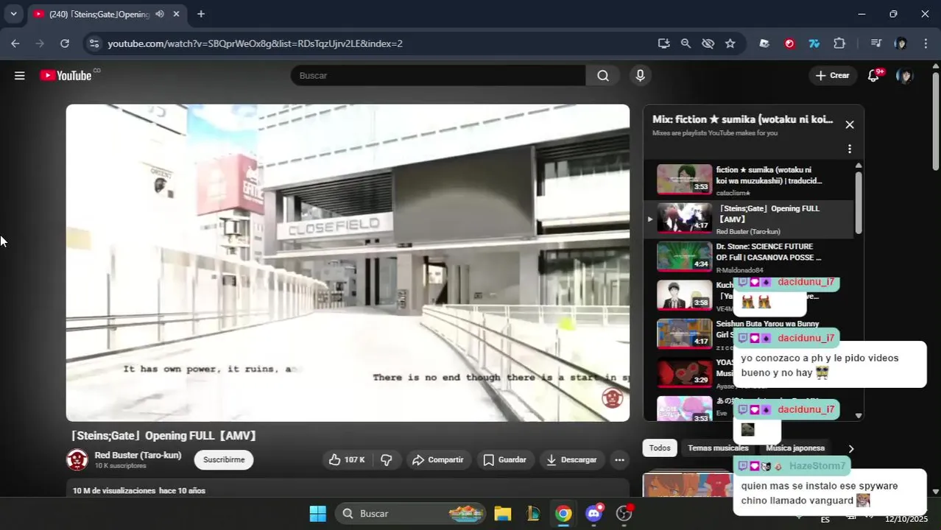This screenshot has height=530, width=941.
Task: Open League of Legends from taskbar
Action: coord(534,513)
